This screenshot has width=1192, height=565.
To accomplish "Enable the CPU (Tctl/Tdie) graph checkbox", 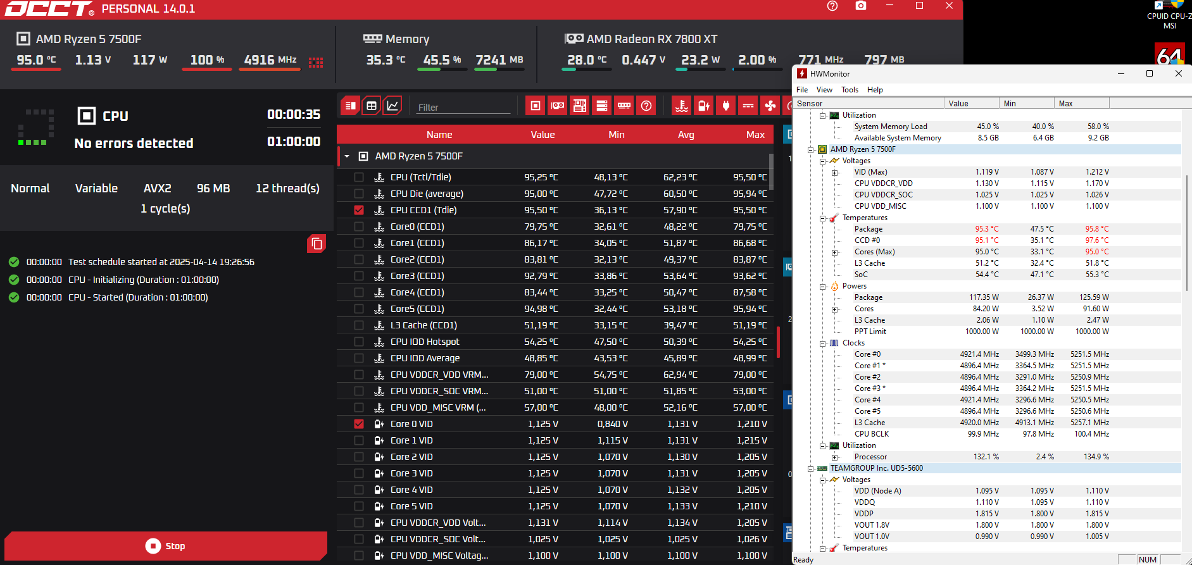I will click(x=359, y=177).
